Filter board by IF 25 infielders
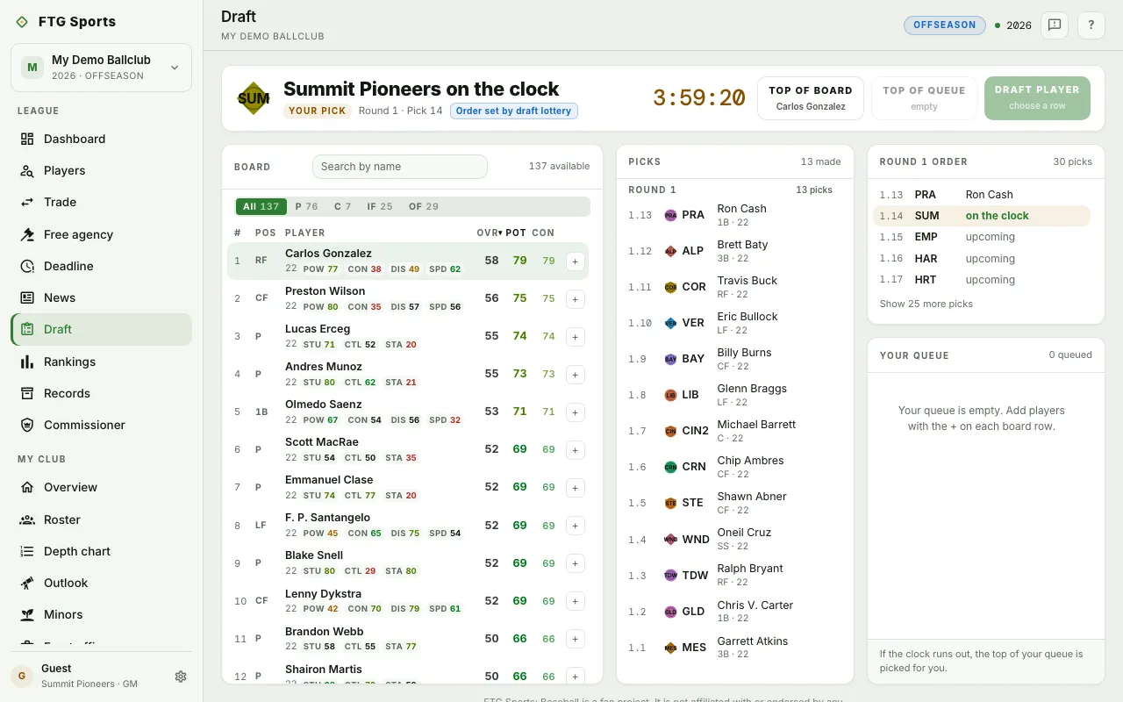The height and width of the screenshot is (702, 1123). [380, 206]
